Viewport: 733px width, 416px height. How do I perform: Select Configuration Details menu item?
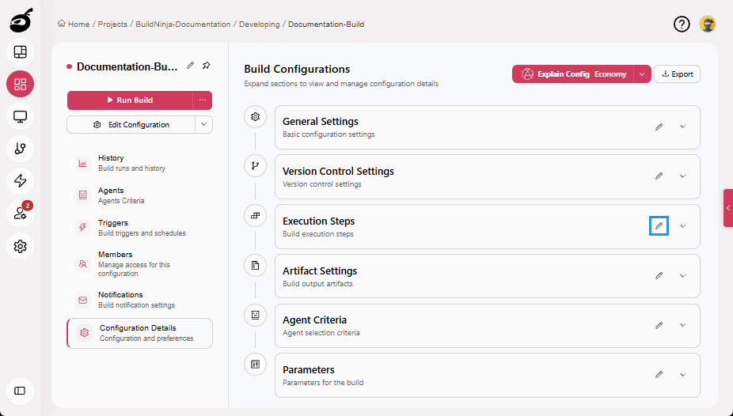(x=139, y=333)
